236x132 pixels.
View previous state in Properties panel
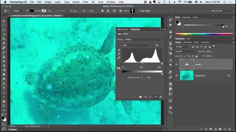(x=145, y=97)
